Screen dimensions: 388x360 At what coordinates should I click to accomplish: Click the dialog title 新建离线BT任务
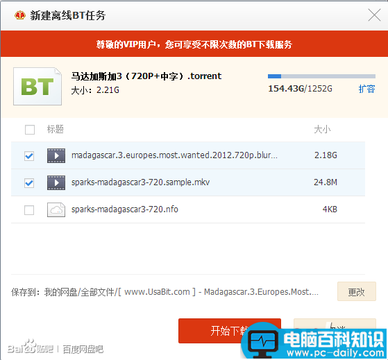(x=68, y=15)
